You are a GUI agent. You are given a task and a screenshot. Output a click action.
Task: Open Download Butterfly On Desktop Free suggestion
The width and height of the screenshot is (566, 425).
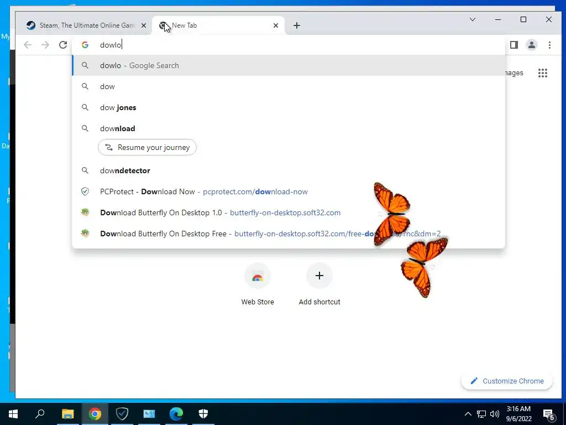(289, 234)
